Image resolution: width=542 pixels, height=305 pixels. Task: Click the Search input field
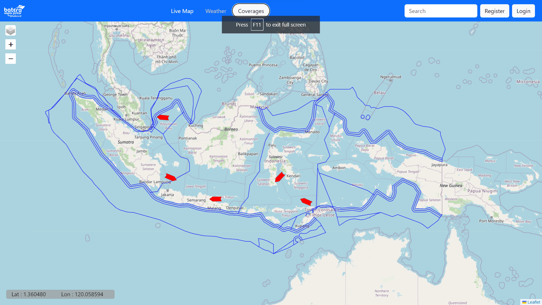pyautogui.click(x=441, y=11)
